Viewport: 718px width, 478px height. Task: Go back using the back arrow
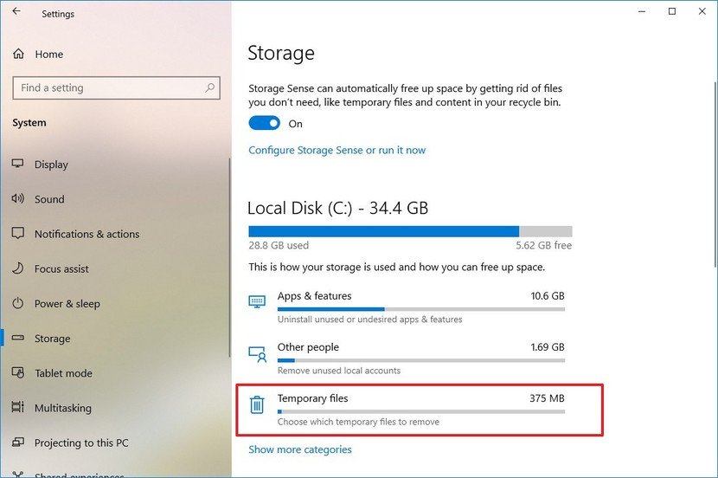point(17,13)
